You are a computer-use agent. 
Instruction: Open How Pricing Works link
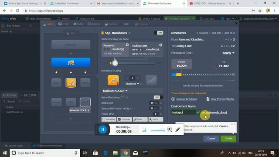pyautogui.click(x=222, y=99)
